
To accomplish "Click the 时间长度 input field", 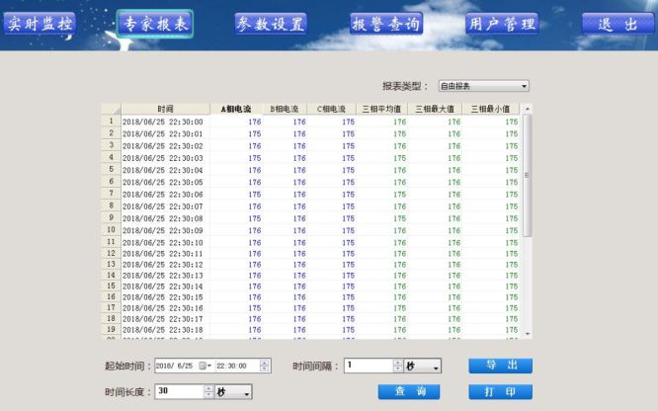I will (x=178, y=392).
